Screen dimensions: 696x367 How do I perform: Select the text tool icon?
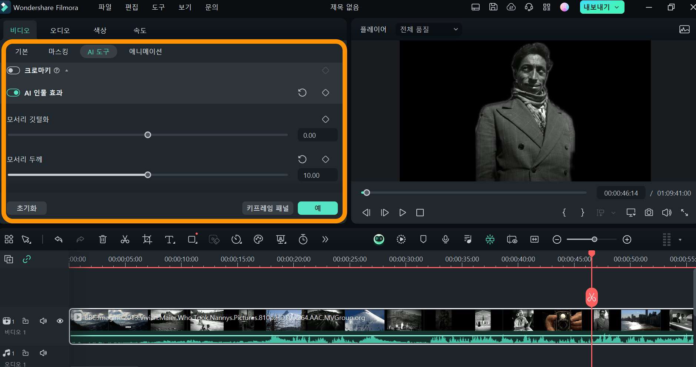pos(170,240)
